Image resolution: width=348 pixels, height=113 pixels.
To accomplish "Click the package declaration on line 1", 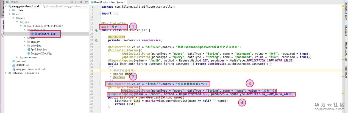I will pyautogui.click(x=138, y=7).
